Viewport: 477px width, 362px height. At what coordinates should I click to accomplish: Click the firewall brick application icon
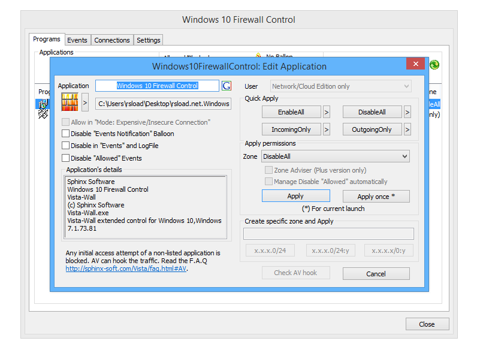(x=70, y=102)
